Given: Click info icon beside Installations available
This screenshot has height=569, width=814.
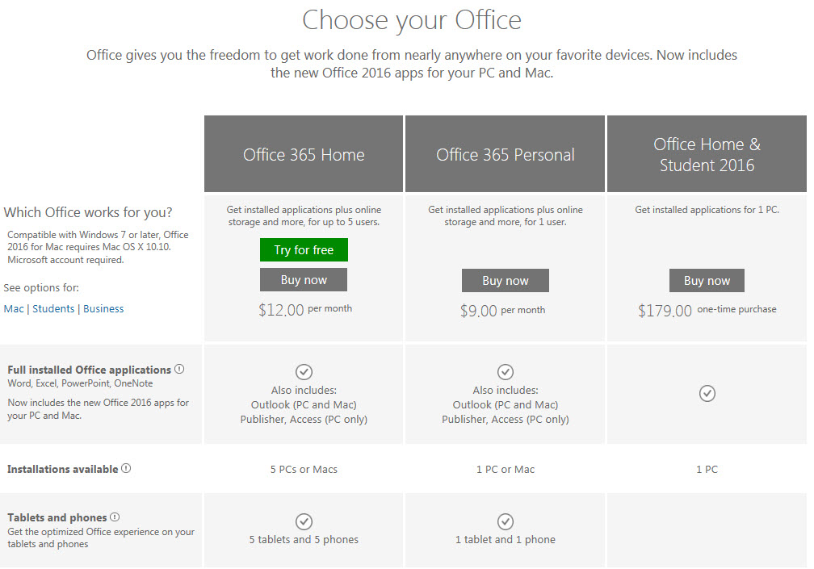Looking at the screenshot, I should click(x=126, y=468).
